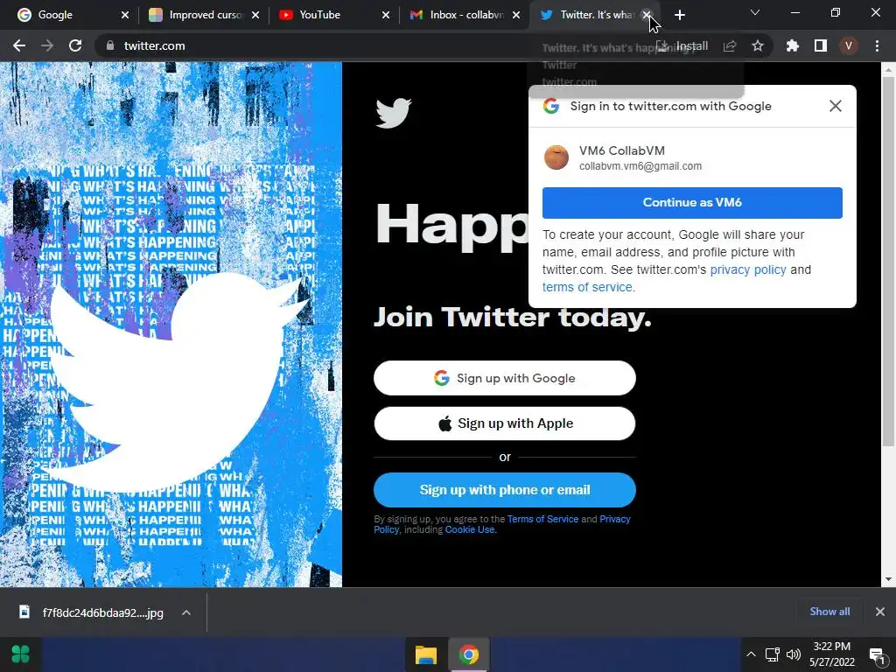Image resolution: width=896 pixels, height=672 pixels.
Task: Install the Twitter app from address bar
Action: (682, 45)
